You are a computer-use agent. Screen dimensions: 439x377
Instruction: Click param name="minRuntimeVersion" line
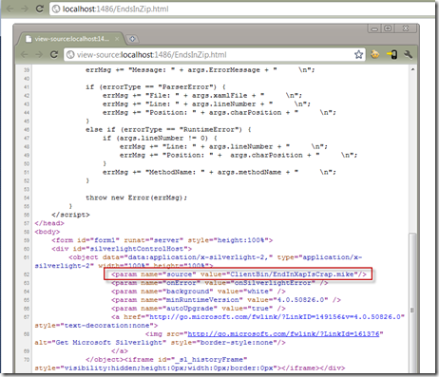pyautogui.click(x=226, y=300)
